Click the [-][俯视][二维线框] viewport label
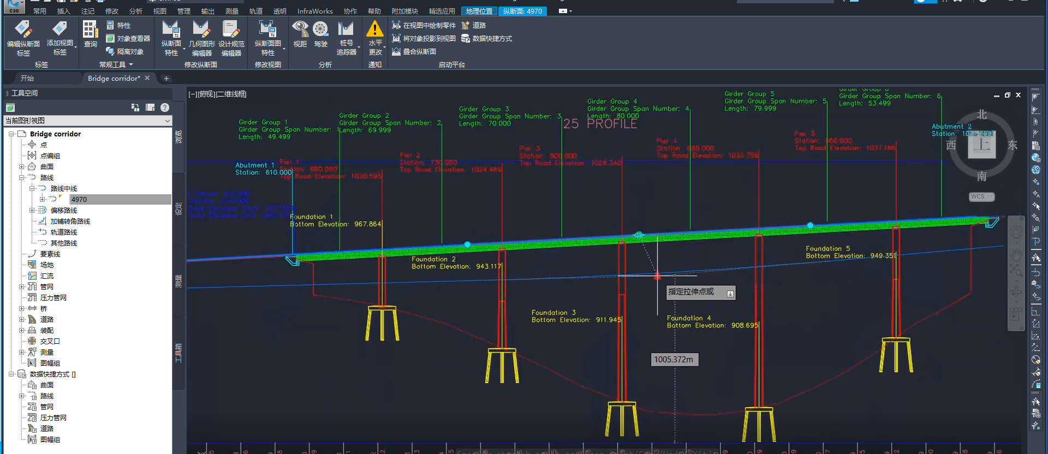1048x454 pixels. [217, 94]
